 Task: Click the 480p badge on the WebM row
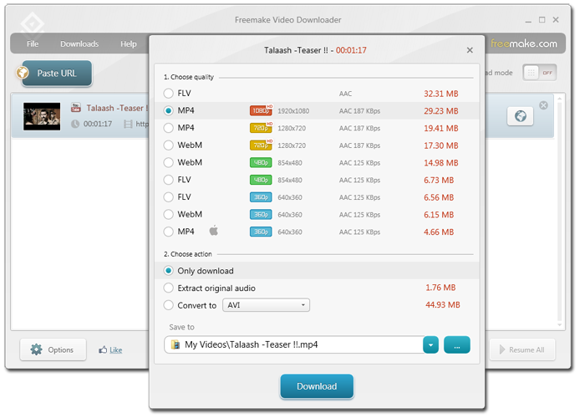click(x=261, y=162)
